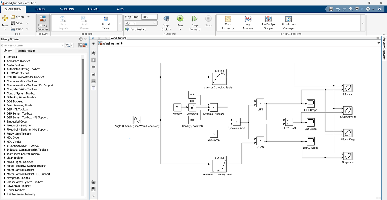
Task: Open the Logic Analyzer
Action: click(248, 23)
